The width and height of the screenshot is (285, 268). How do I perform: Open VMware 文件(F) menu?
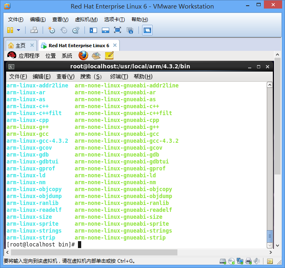(x=16, y=20)
